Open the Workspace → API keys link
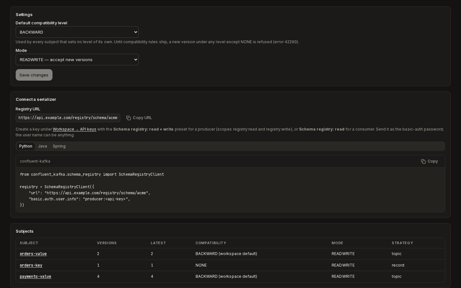Image resolution: width=461 pixels, height=288 pixels. [x=75, y=129]
